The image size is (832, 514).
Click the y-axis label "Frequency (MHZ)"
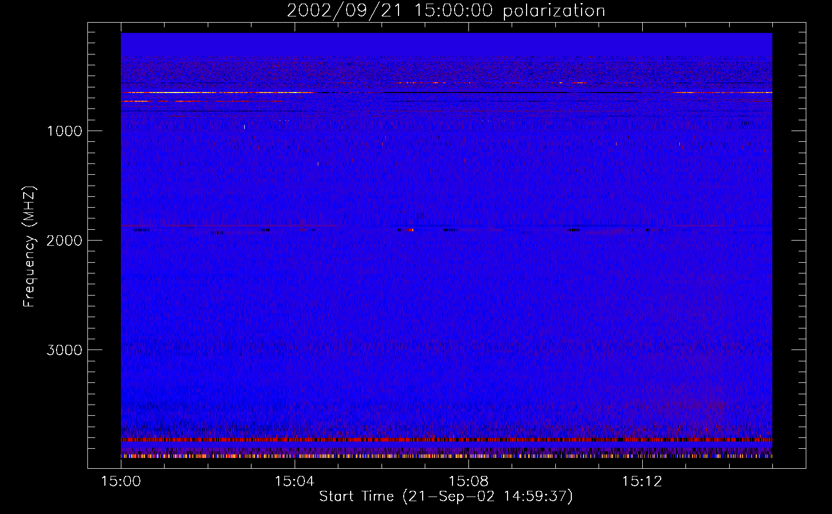tap(29, 247)
